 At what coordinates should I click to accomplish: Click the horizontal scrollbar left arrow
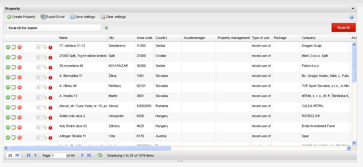click(6, 148)
